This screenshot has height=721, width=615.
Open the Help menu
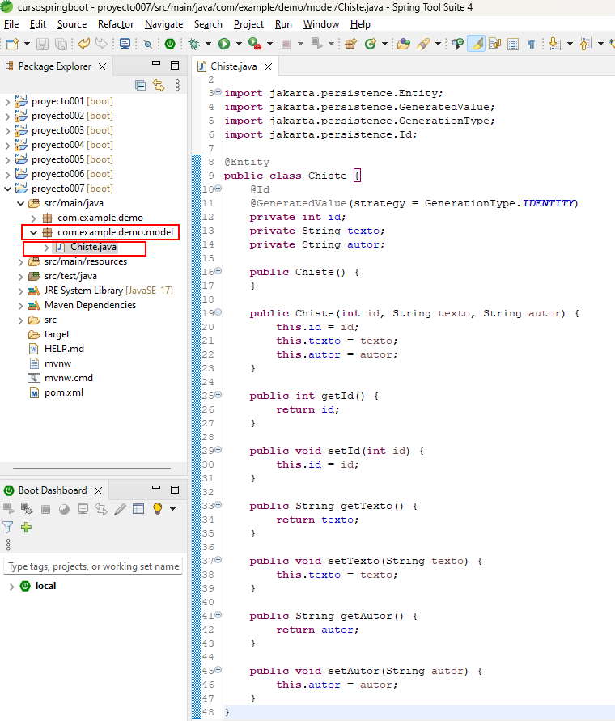tap(360, 24)
